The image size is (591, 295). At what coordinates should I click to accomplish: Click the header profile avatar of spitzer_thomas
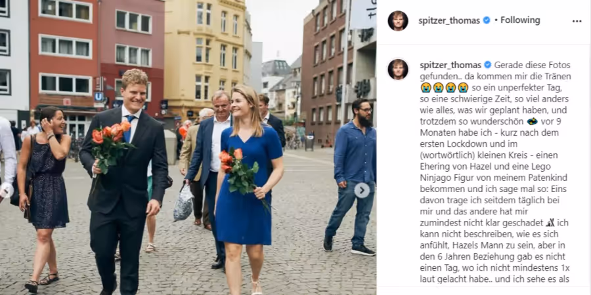398,21
